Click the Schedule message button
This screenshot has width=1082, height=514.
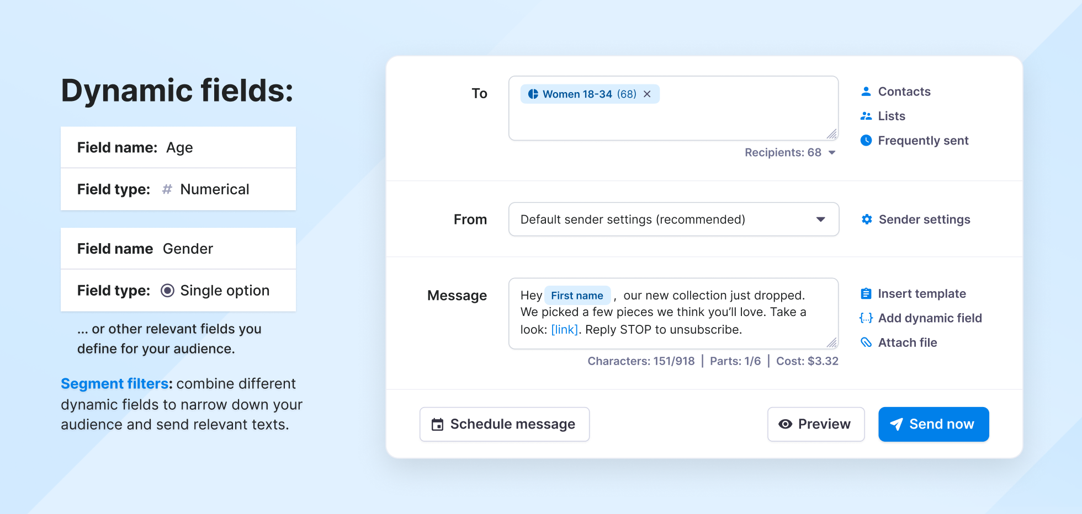[505, 424]
